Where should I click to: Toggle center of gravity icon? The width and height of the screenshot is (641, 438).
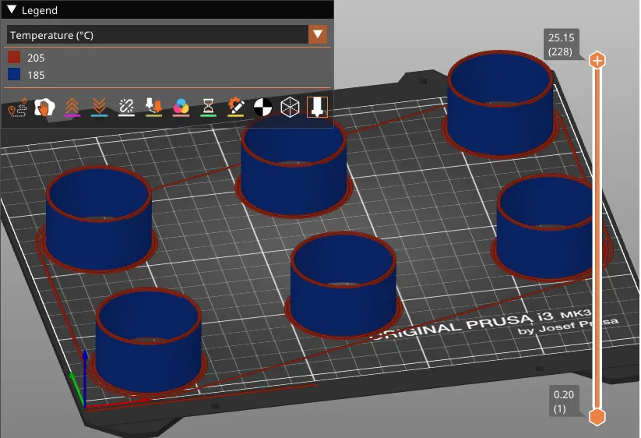click(x=262, y=108)
